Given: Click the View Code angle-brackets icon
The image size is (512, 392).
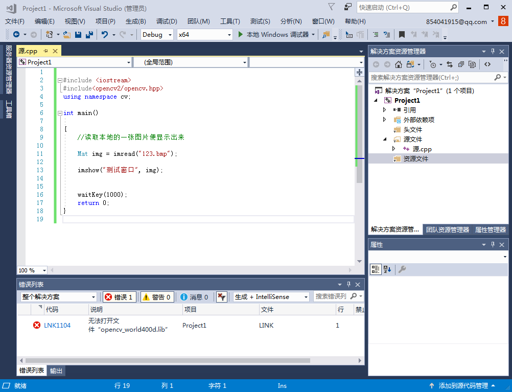Looking at the screenshot, I should pos(487,64).
